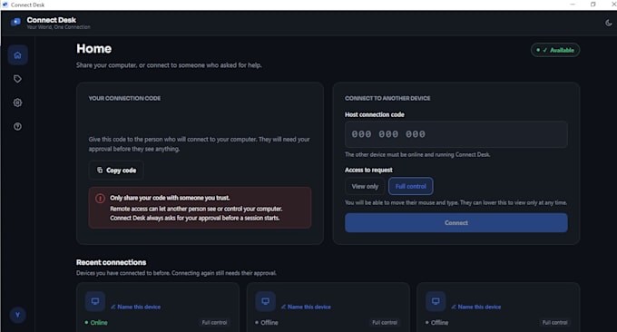Open the Home page in sidebar
Viewport: 617px width, 332px height.
(x=17, y=55)
